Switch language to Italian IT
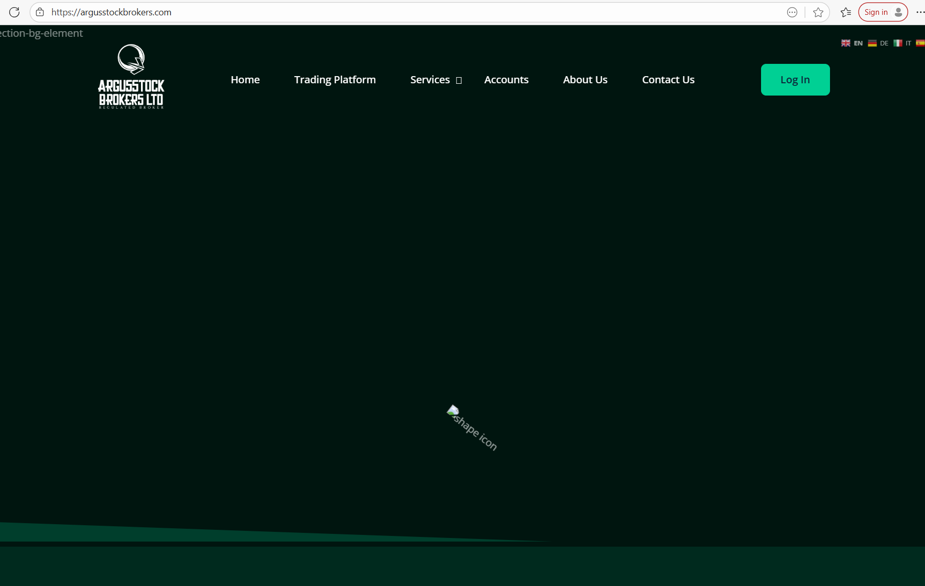 click(902, 43)
